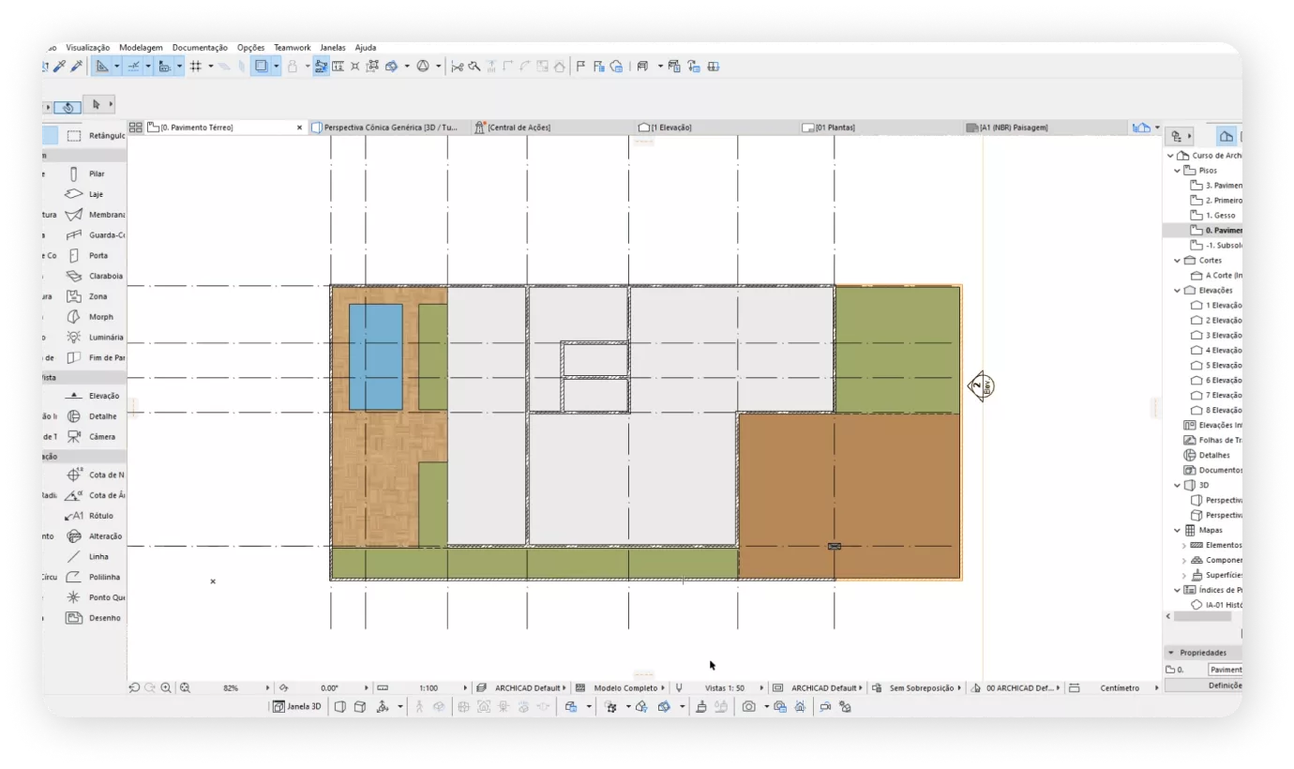Toggle the guide lines button in toolbar
Image resolution: width=1294 pixels, height=769 pixels.
[x=134, y=67]
